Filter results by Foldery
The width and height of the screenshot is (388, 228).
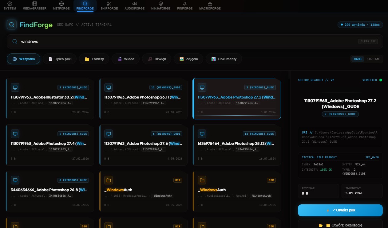[94, 59]
